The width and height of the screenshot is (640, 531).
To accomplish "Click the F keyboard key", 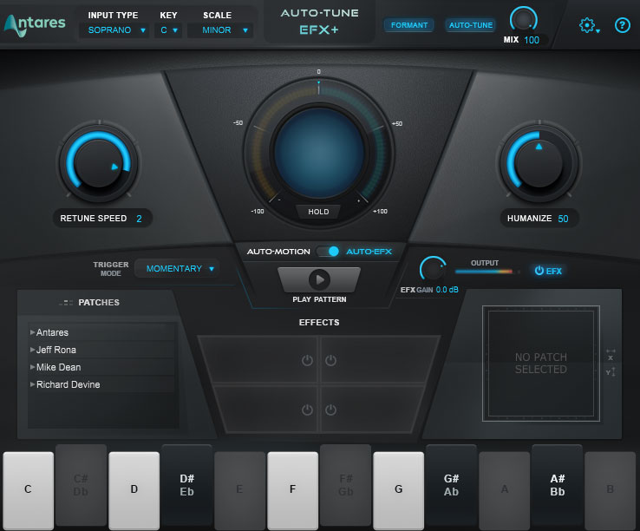I will [x=292, y=489].
